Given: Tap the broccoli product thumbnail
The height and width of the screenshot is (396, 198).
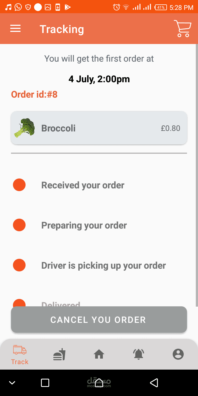Looking at the screenshot, I should pyautogui.click(x=24, y=128).
